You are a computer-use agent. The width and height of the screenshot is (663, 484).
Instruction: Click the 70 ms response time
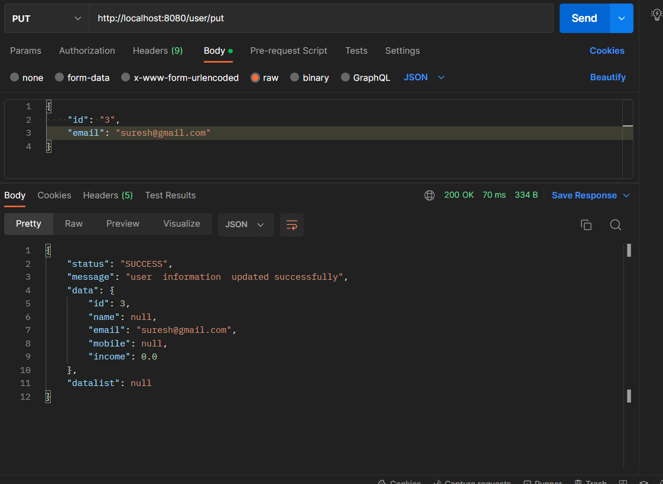click(494, 195)
